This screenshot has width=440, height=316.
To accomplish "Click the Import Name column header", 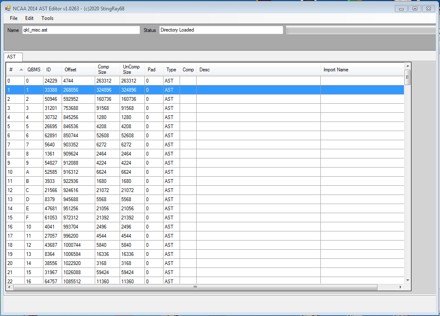I will coord(336,70).
